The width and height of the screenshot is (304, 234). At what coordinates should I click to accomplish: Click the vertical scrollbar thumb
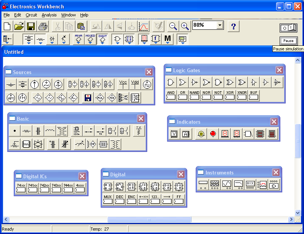point(298,141)
